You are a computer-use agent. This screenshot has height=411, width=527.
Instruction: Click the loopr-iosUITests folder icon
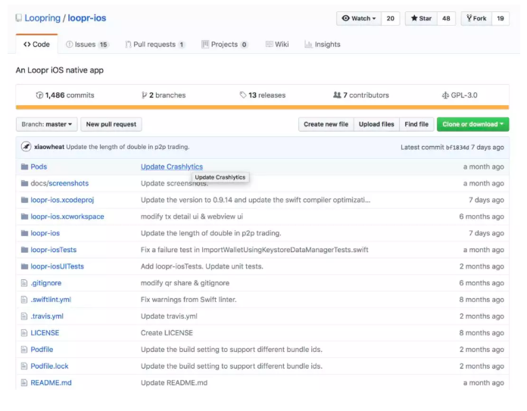(x=24, y=266)
